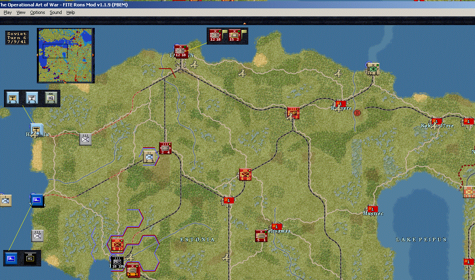Click the Soviet flag east of Kohtla-Järve
Viewport: 475px width, 280px height.
click(x=469, y=121)
